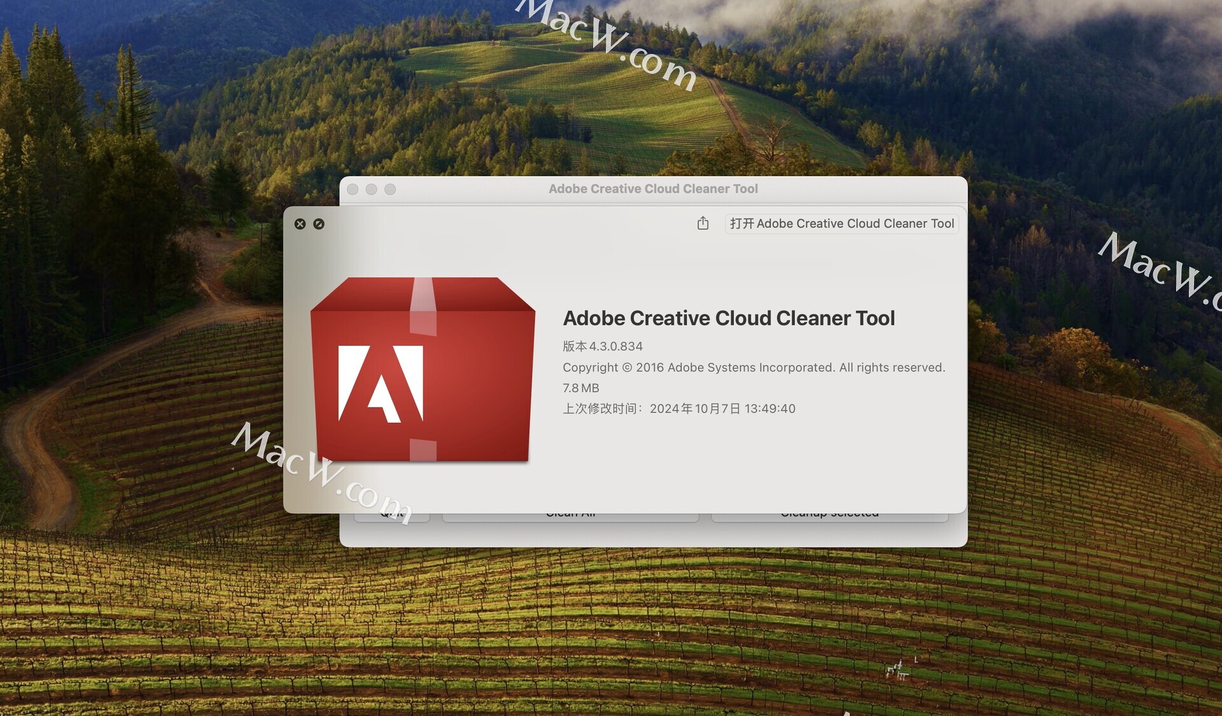Open the share menu icon
This screenshot has width=1222, height=716.
pyautogui.click(x=703, y=223)
